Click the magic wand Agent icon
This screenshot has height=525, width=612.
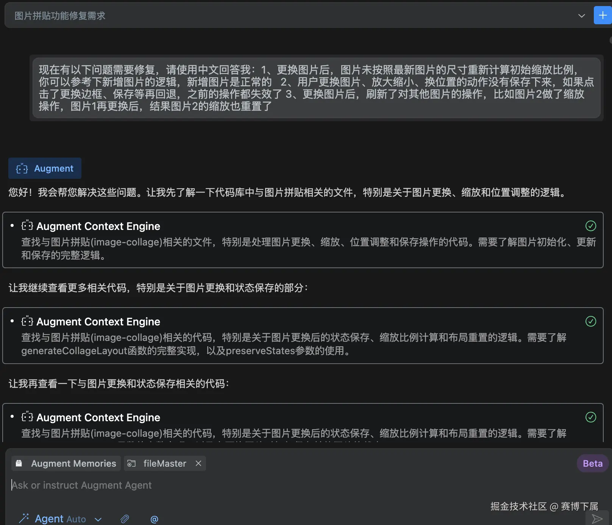(25, 517)
